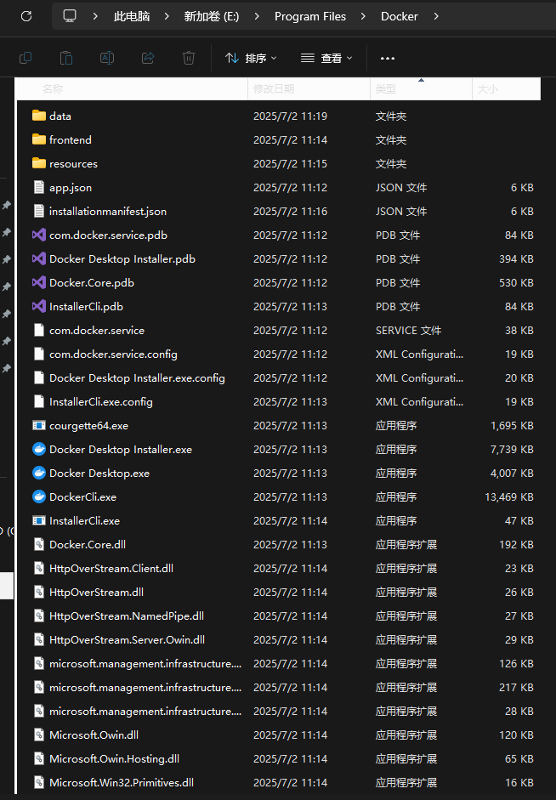Go to Program Files in the breadcrumb
This screenshot has height=800, width=556.
pyautogui.click(x=310, y=16)
